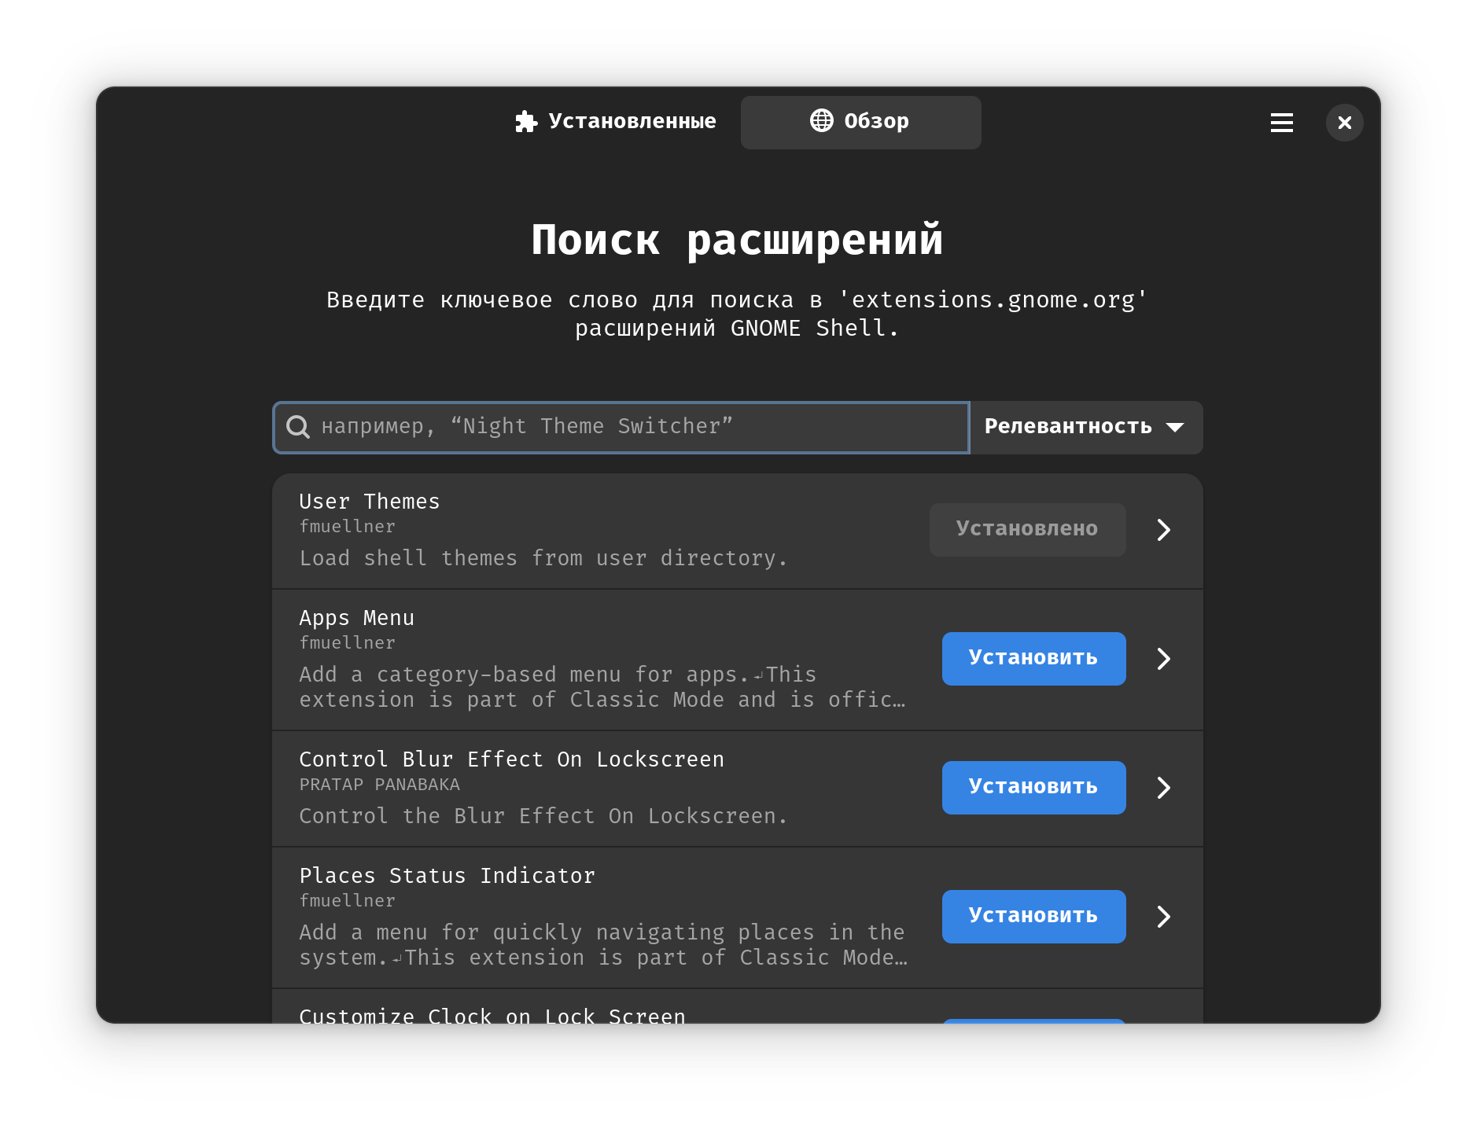Install Places Status Indicator extension
Image resolution: width=1477 pixels, height=1129 pixels.
pyautogui.click(x=1033, y=916)
